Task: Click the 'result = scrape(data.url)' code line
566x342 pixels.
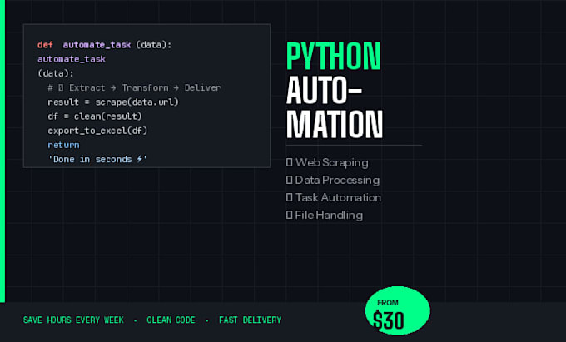Action: pyautogui.click(x=113, y=102)
